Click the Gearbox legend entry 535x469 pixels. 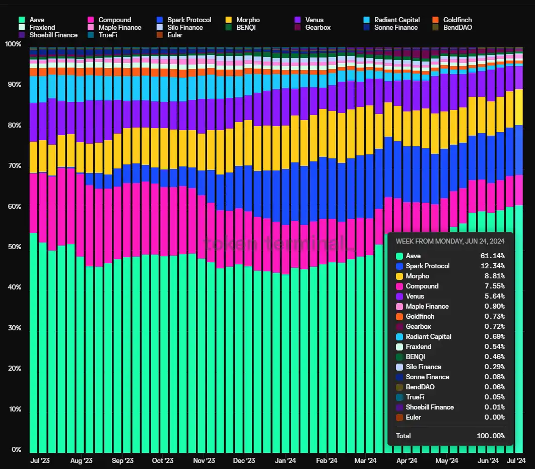click(312, 27)
